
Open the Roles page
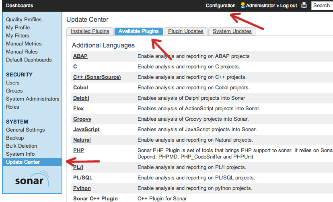coord(12,107)
